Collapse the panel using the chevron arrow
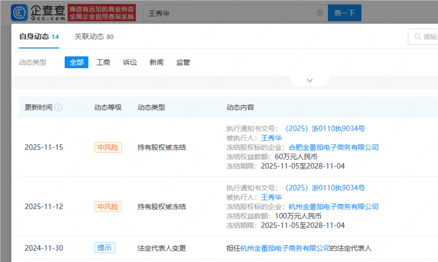 [x=309, y=80]
